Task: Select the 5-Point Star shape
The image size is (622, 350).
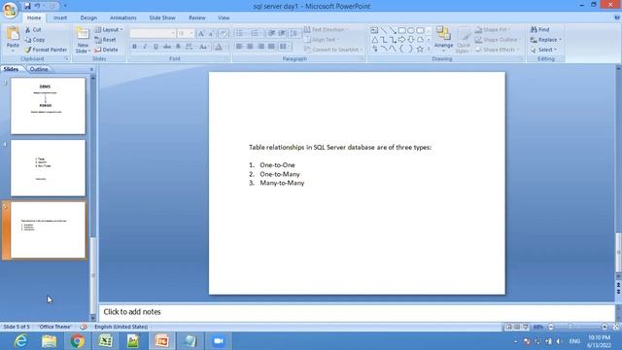Action: click(x=420, y=49)
